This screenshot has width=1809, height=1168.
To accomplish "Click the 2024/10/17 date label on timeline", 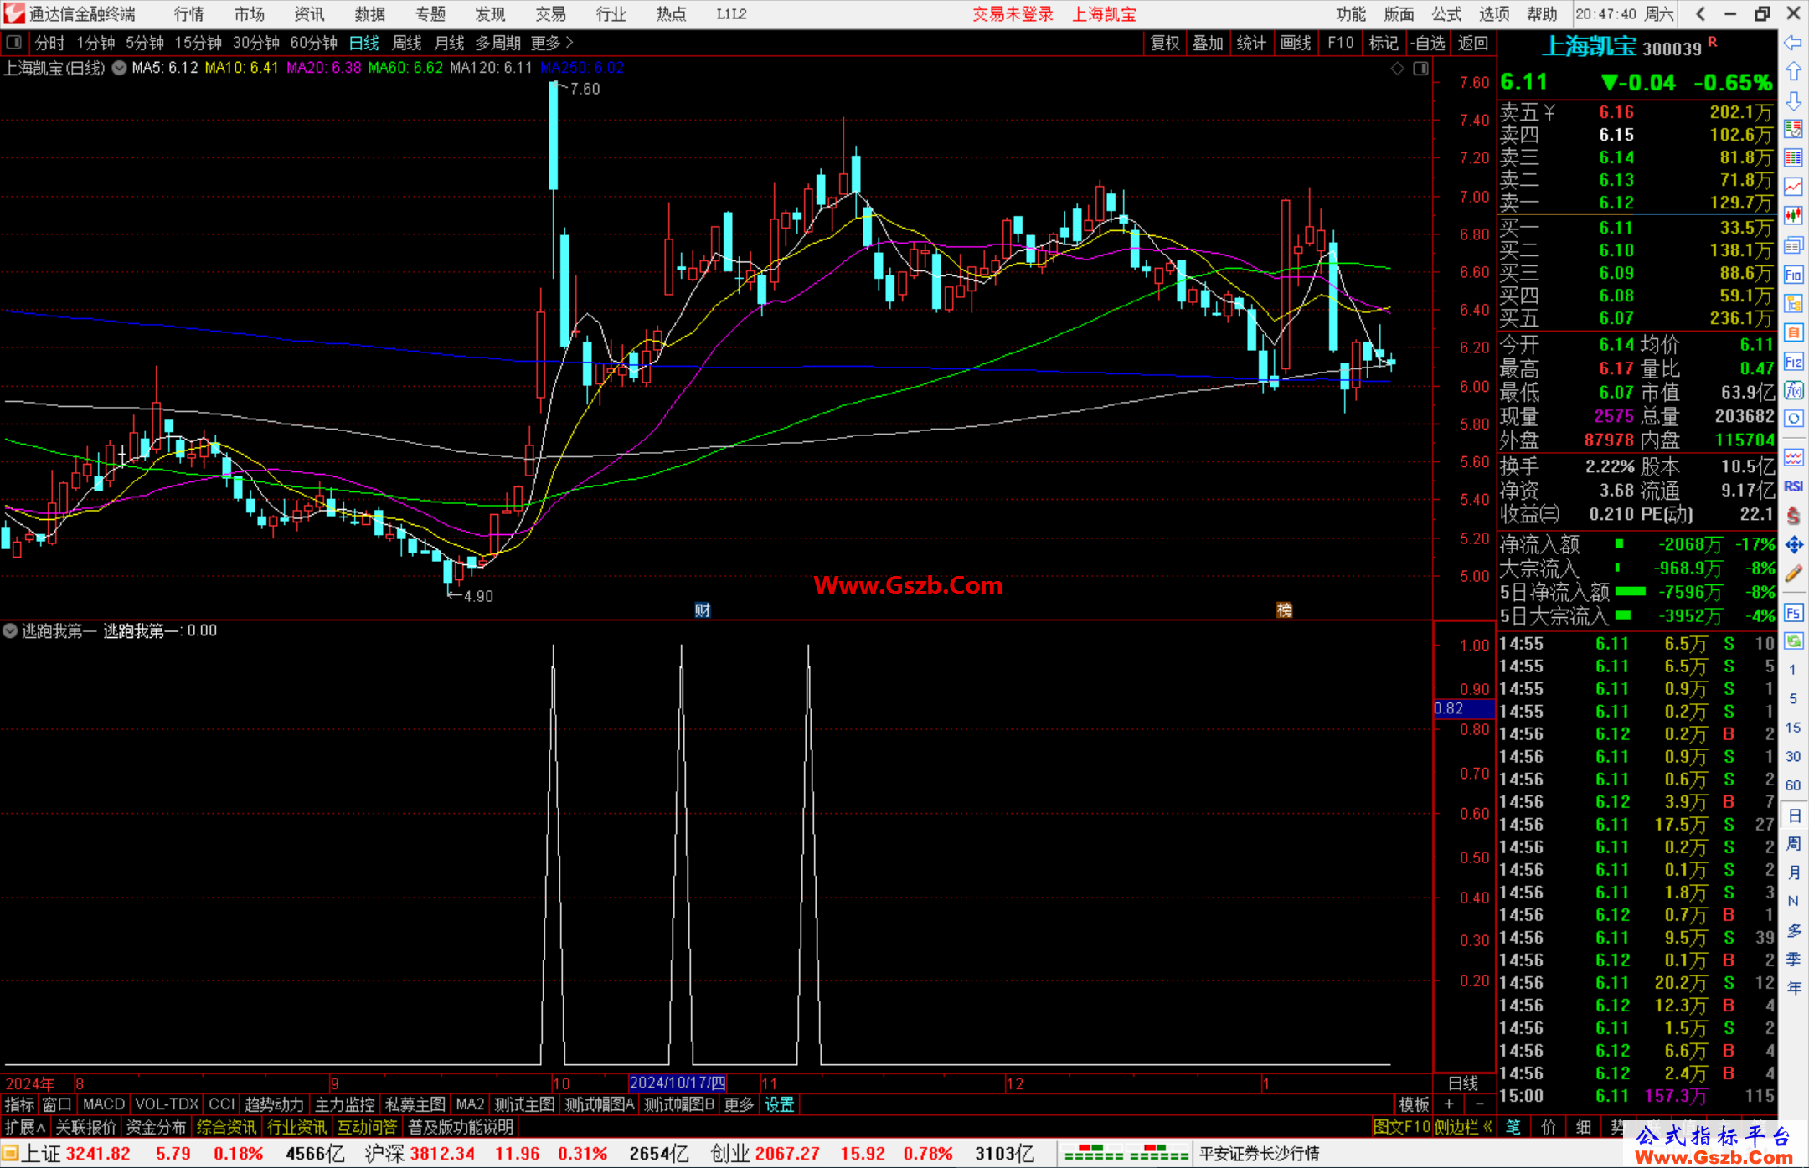I will pos(678,1083).
